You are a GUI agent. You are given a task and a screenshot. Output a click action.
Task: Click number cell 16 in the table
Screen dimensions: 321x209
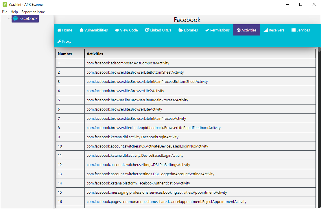click(70, 201)
